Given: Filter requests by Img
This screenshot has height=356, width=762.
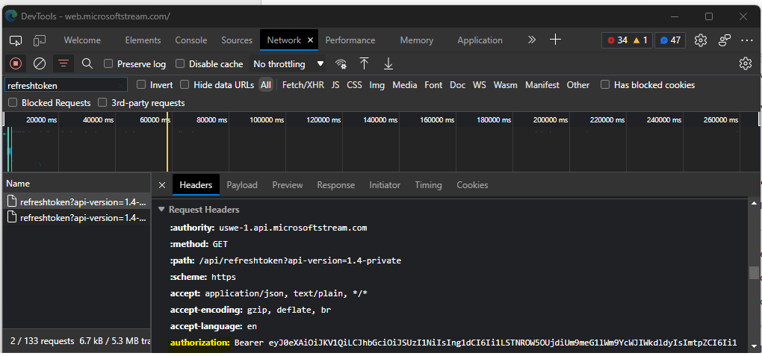Looking at the screenshot, I should [377, 85].
